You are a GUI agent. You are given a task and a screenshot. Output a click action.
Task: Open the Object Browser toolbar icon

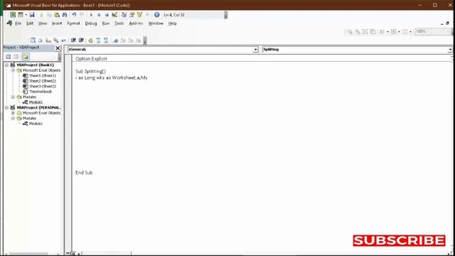tap(139, 14)
